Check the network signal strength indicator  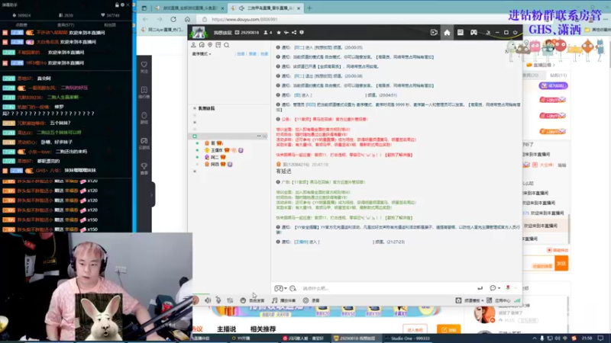click(517, 300)
